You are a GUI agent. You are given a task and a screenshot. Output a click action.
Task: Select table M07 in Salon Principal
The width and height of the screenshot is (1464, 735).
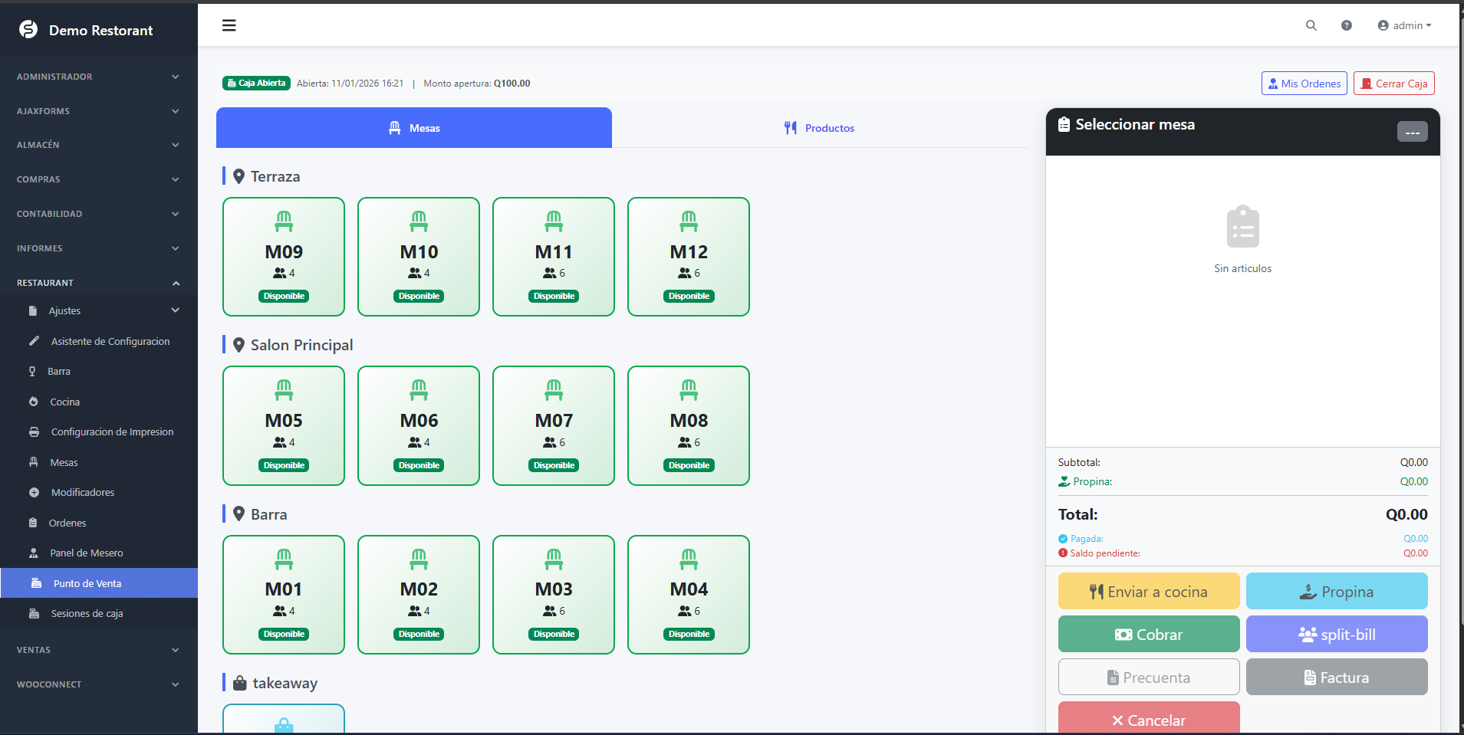point(554,425)
